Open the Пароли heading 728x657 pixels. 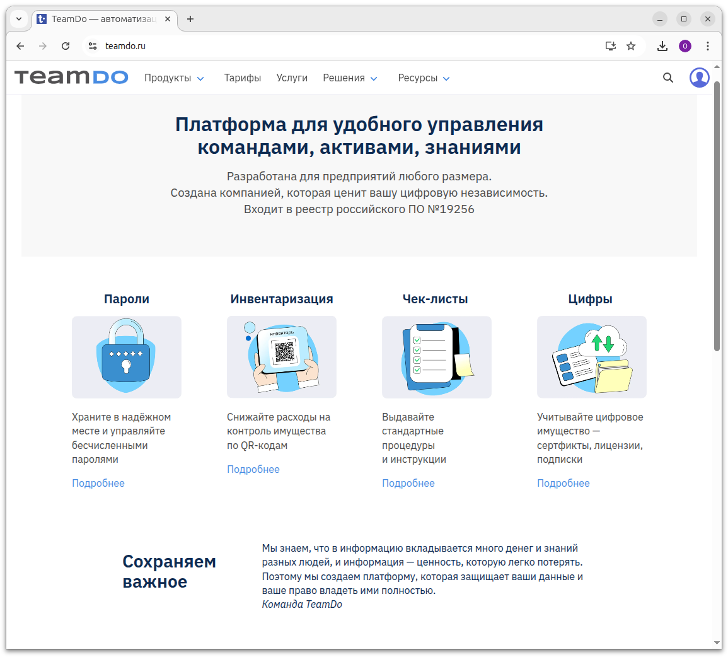coord(126,299)
